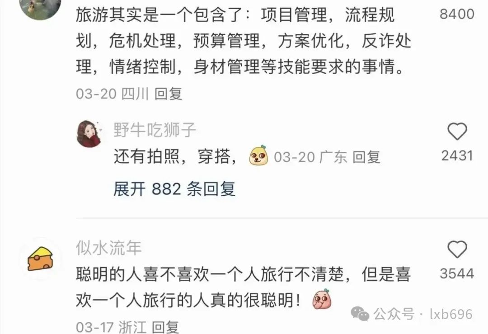Open the avatar of 野牛吃狮子

(89, 134)
